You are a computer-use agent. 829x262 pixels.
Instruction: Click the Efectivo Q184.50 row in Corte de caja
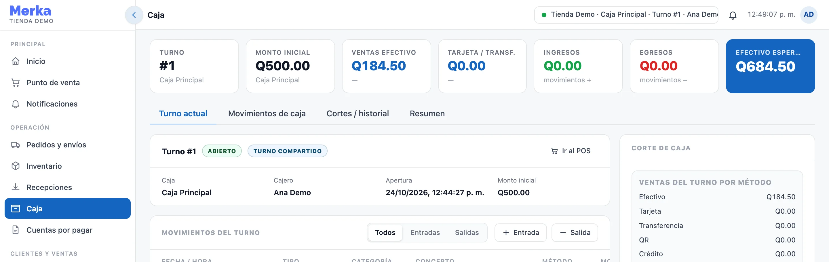click(x=717, y=197)
